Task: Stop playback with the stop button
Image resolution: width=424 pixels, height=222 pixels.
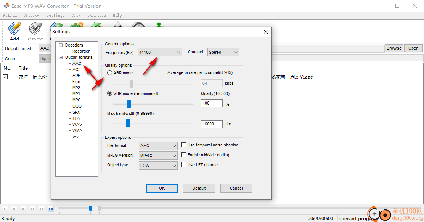Action: coord(23,209)
